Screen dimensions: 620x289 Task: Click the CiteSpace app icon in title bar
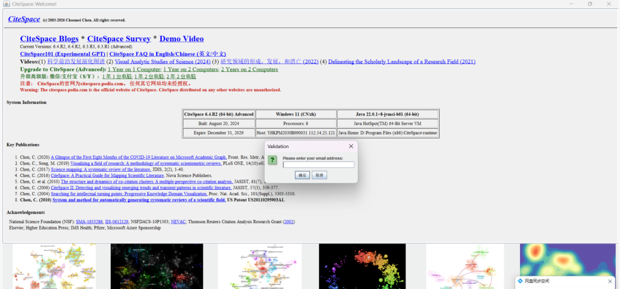(x=5, y=4)
